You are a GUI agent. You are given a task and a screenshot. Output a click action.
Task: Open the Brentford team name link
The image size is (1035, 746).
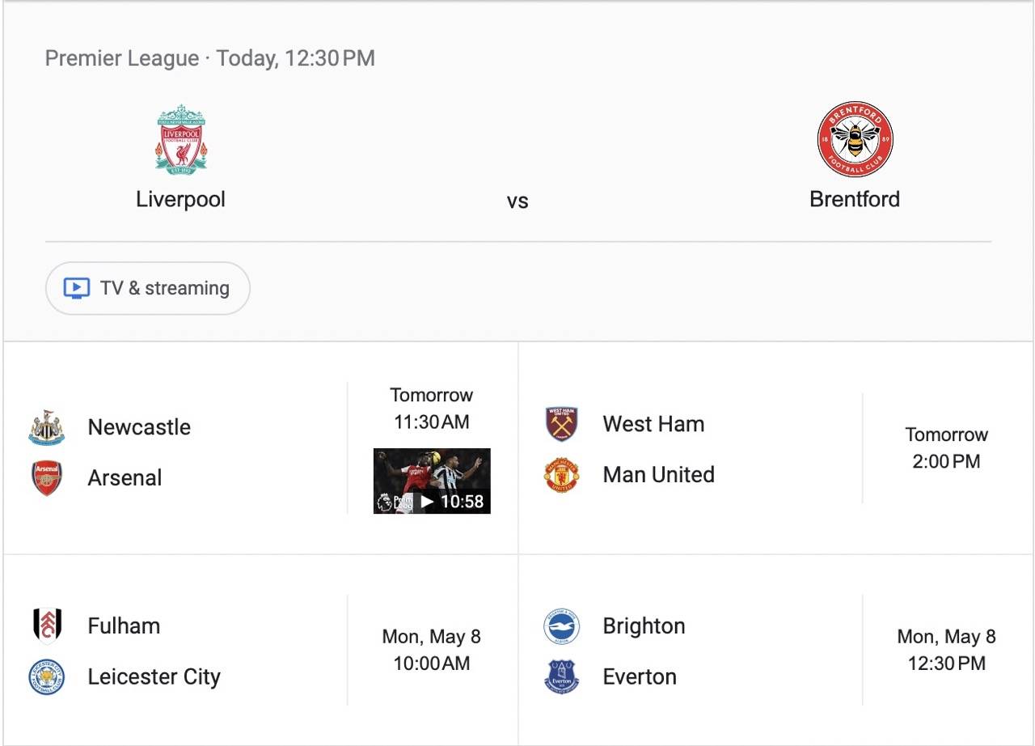[855, 199]
